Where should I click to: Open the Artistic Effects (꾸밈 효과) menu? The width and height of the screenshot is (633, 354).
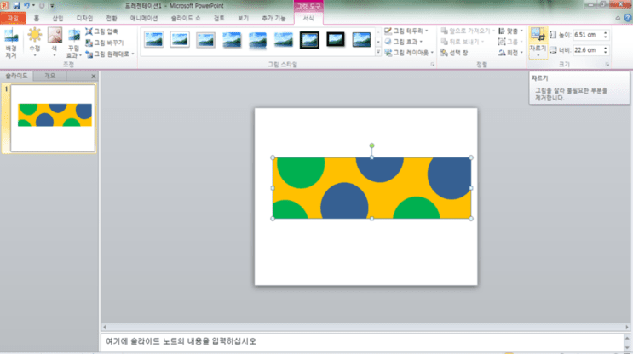pos(74,43)
